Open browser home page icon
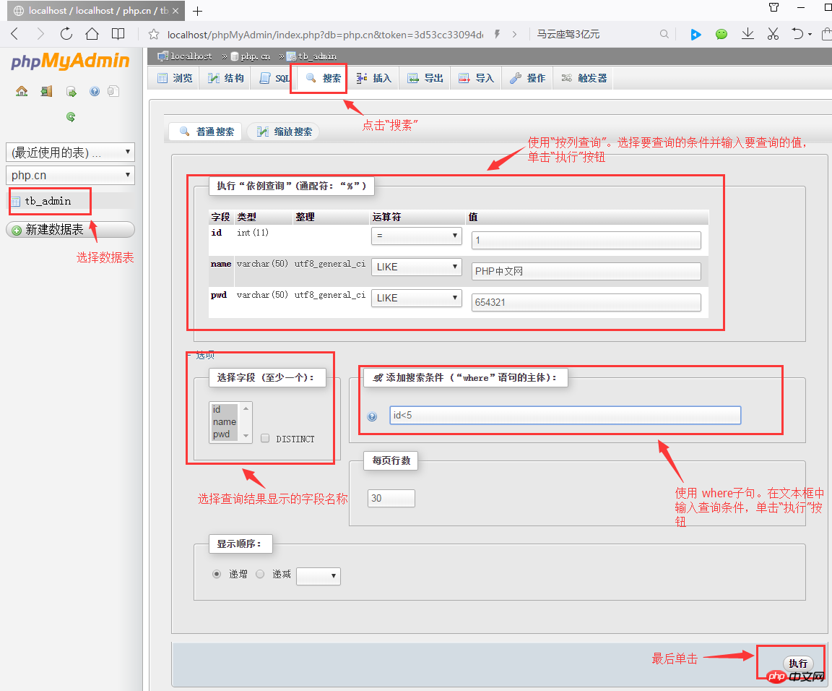 [92, 34]
